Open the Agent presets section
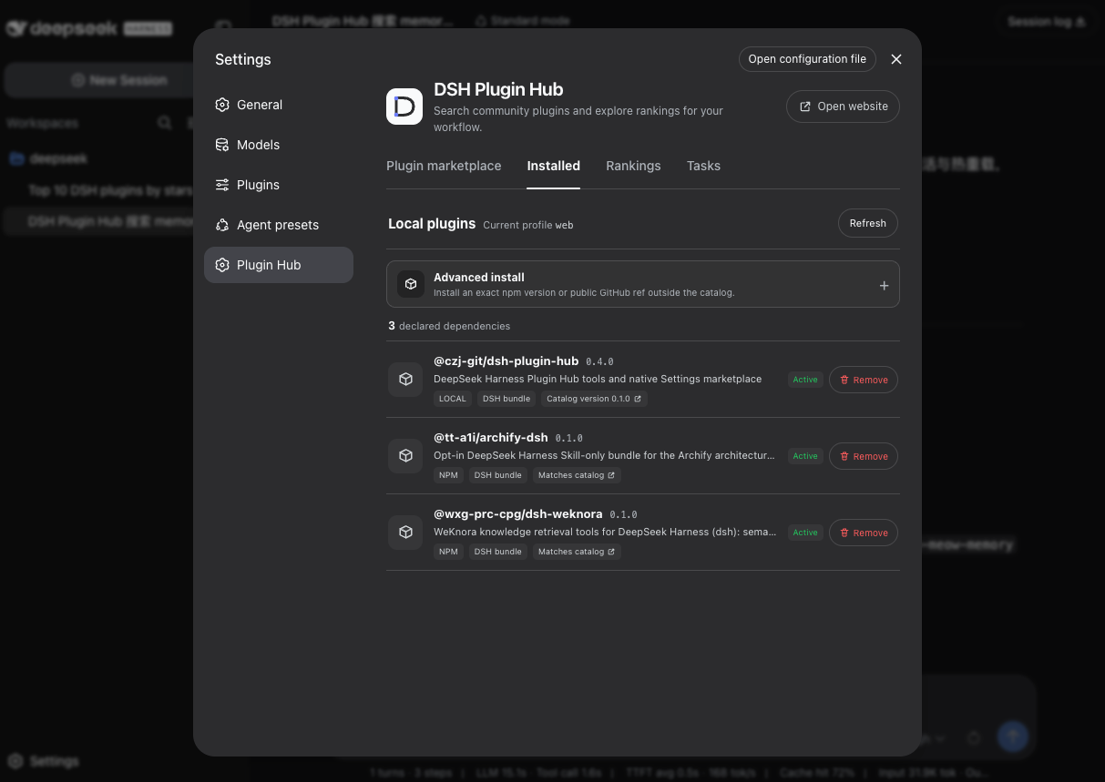1105x782 pixels. tap(278, 225)
